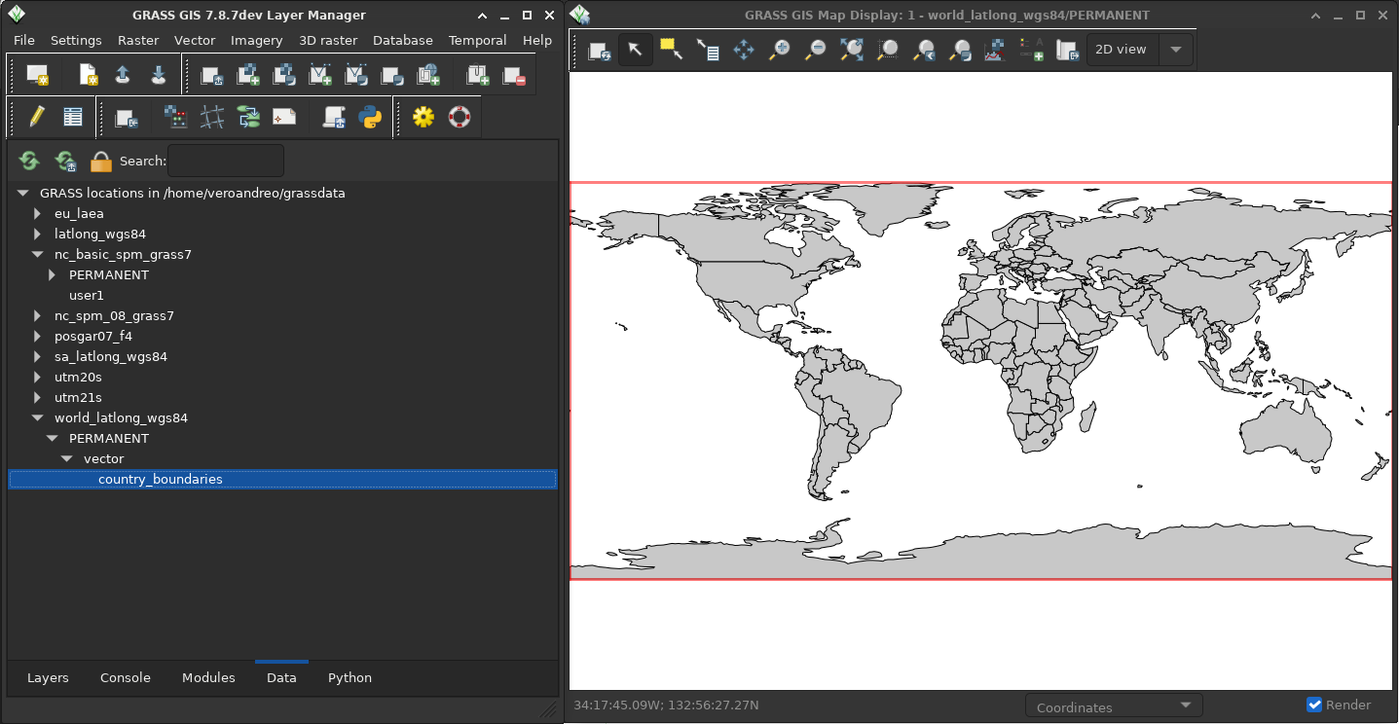The width and height of the screenshot is (1399, 724).
Task: Activate Zoom in tool
Action: click(780, 50)
